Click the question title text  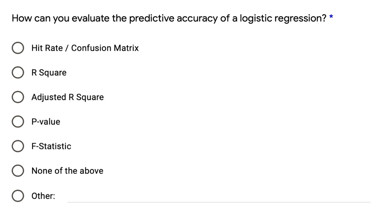click(x=166, y=18)
